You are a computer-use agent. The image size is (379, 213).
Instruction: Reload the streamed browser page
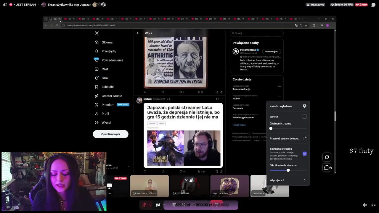pos(57,25)
